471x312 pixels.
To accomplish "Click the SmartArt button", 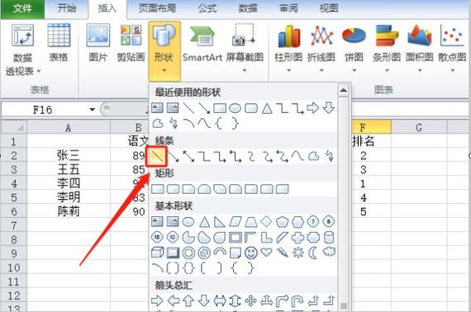I will click(x=202, y=43).
